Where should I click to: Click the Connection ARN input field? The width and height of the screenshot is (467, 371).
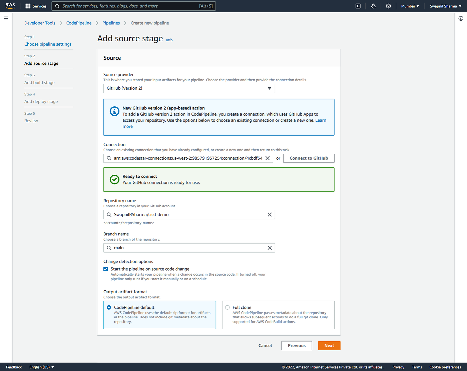click(188, 158)
